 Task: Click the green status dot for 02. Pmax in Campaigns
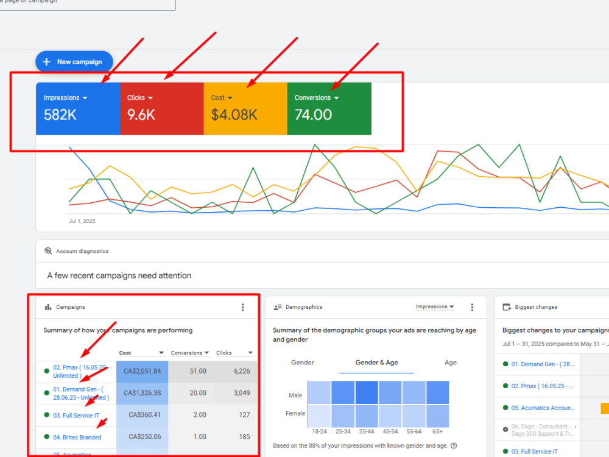(x=47, y=371)
